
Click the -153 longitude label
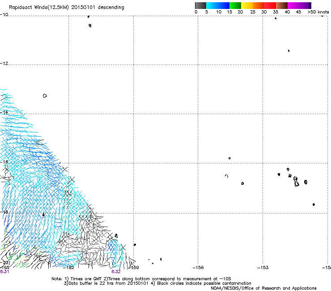pyautogui.click(x=263, y=268)
